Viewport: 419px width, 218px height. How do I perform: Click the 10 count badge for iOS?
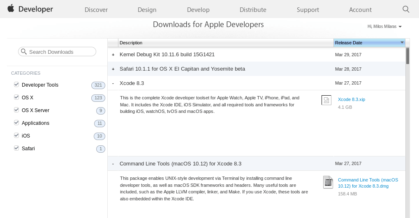[100, 136]
